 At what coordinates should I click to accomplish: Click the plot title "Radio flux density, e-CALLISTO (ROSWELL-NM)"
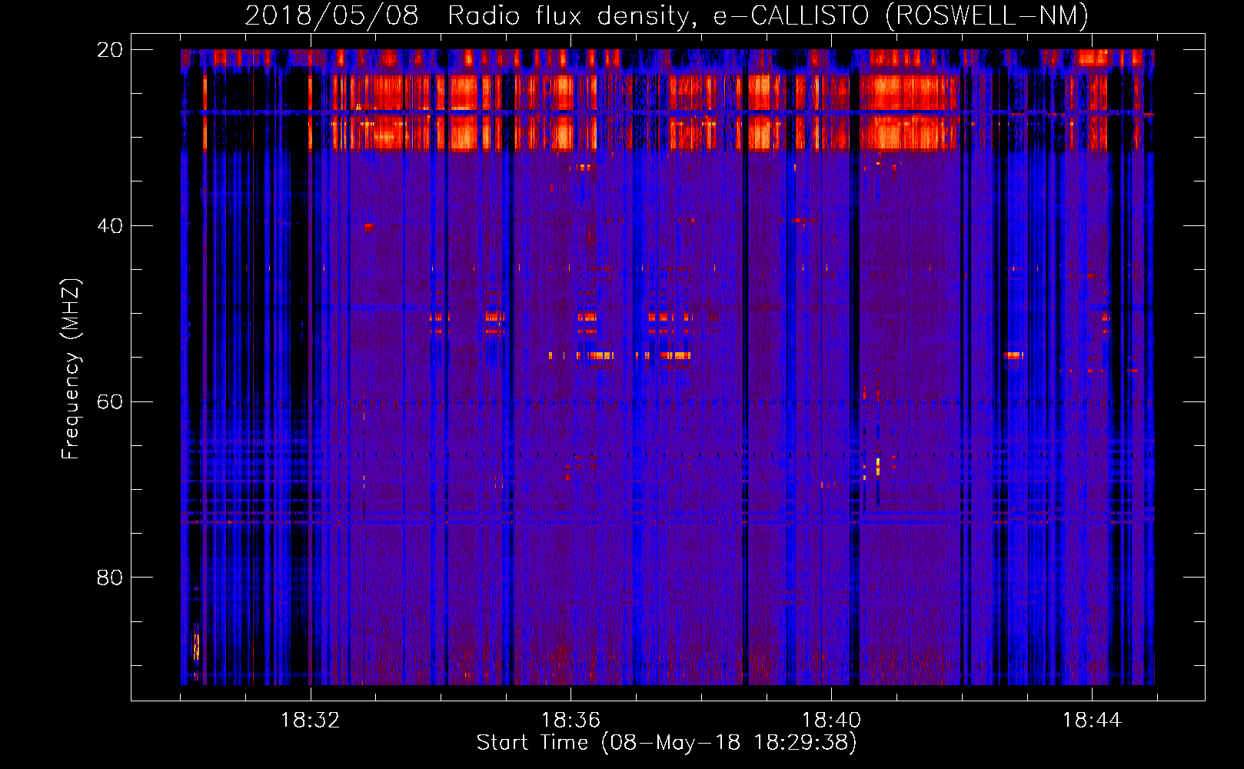click(768, 15)
